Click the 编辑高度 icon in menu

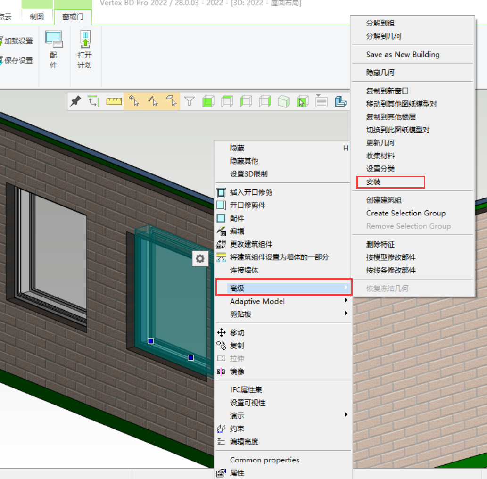click(221, 442)
